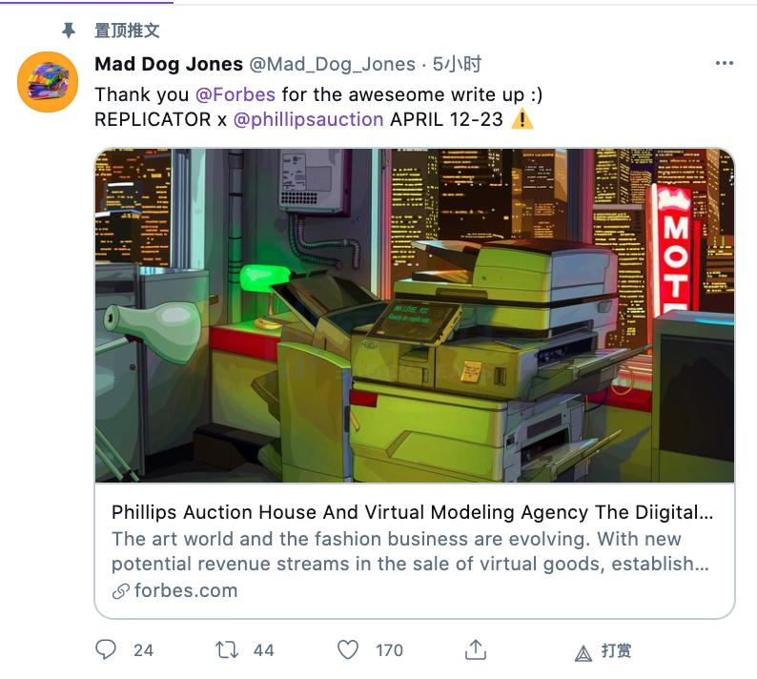Open Mad Dog Jones helmet avatar
This screenshot has width=757, height=679.
click(48, 82)
